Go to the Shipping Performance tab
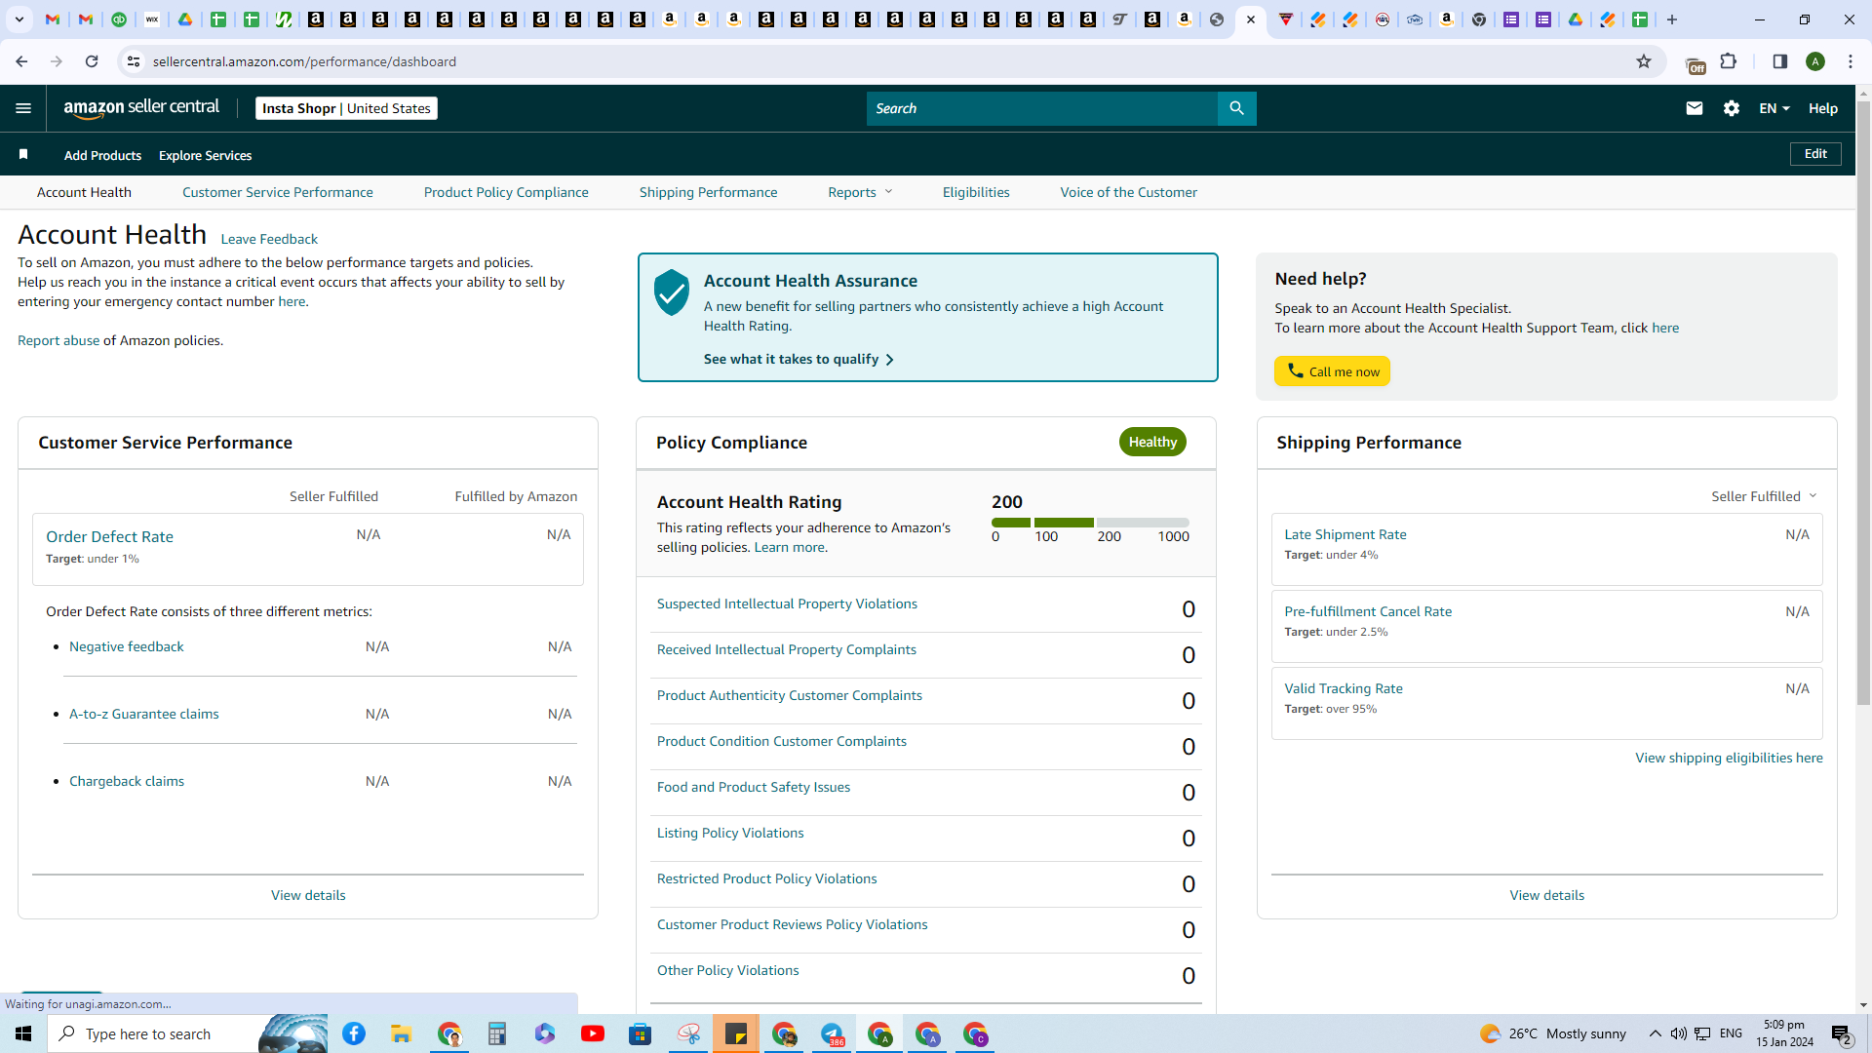The image size is (1872, 1053). click(x=708, y=192)
